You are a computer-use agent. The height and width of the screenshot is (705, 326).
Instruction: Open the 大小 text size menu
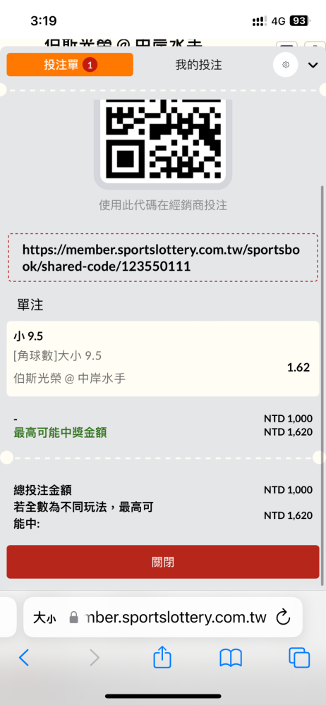pos(44,618)
